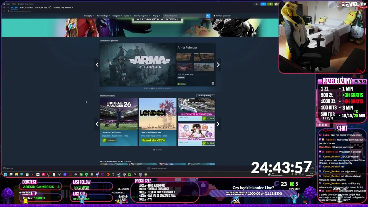Open the Arma Reforger featured banner
This screenshot has height=207, width=368.
pyautogui.click(x=137, y=65)
